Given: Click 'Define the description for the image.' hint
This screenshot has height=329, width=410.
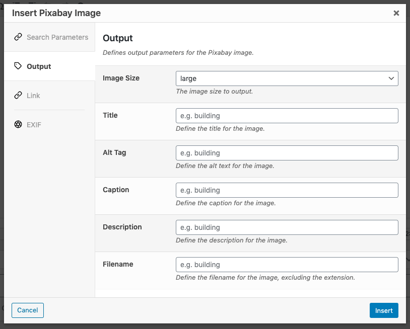Looking at the screenshot, I should pos(231,240).
